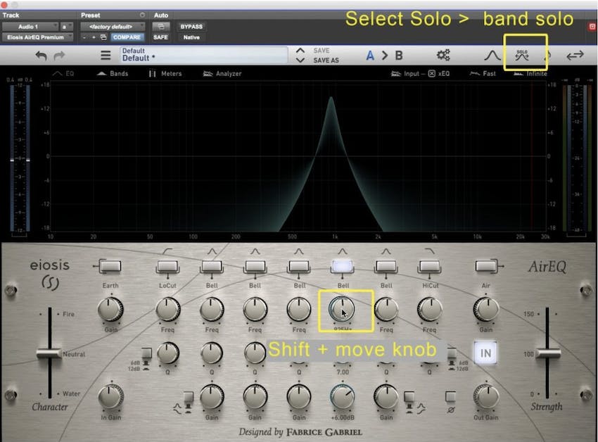Toggle the LoCut band switch
This screenshot has height=442, width=598.
167,265
